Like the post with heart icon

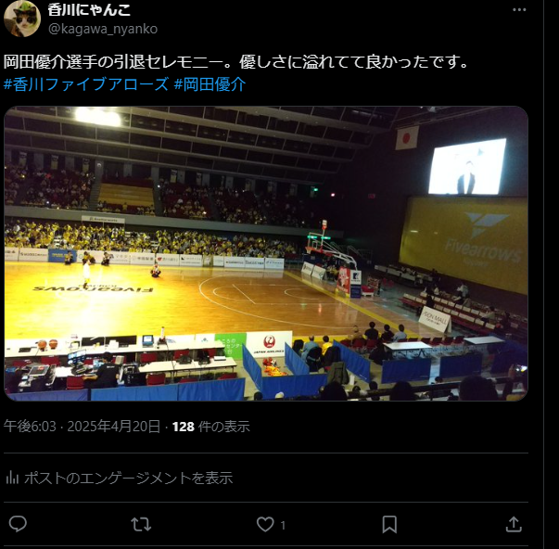click(265, 524)
